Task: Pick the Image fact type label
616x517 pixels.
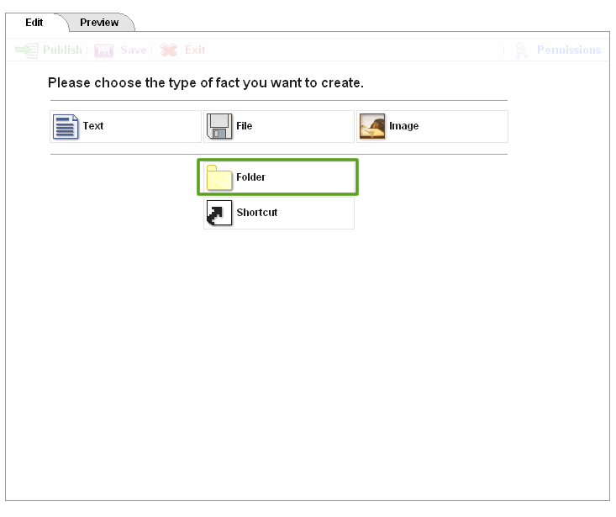Action: pyautogui.click(x=403, y=126)
